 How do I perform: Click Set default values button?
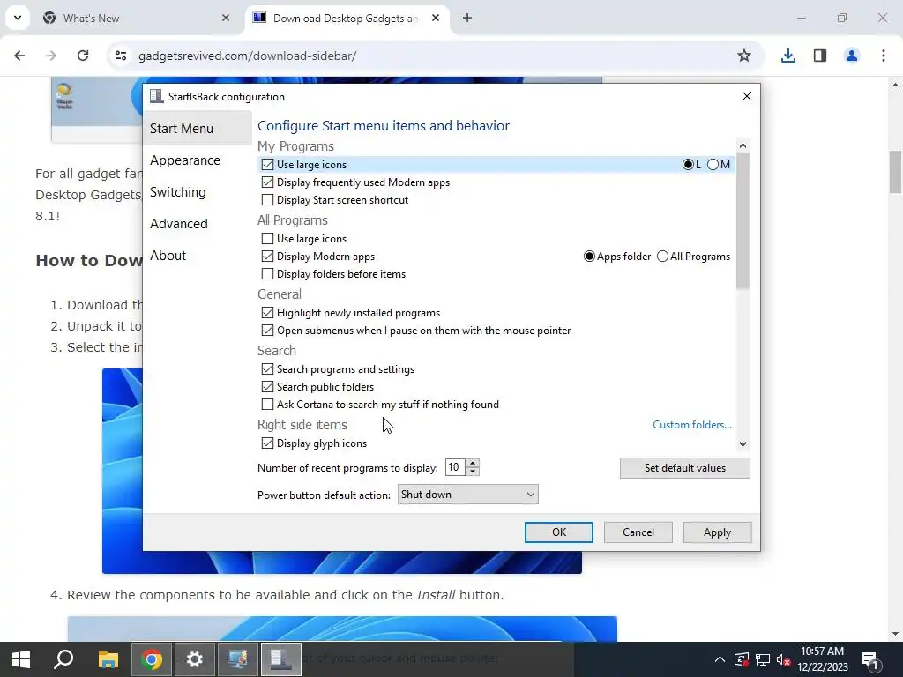[684, 468]
